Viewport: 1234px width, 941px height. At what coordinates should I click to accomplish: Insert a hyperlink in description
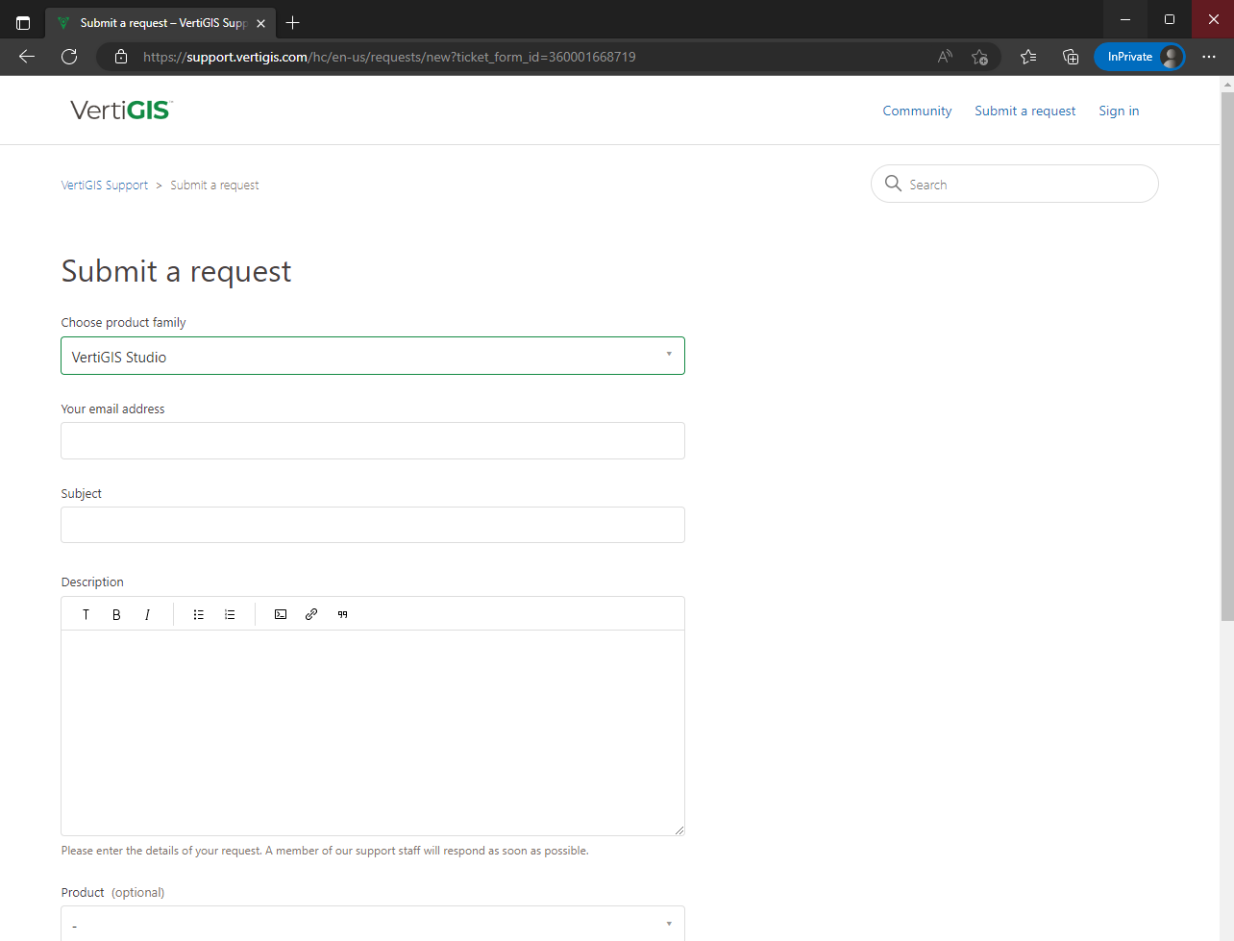[x=311, y=614]
